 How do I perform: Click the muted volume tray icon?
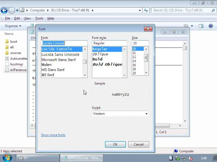(x=191, y=158)
